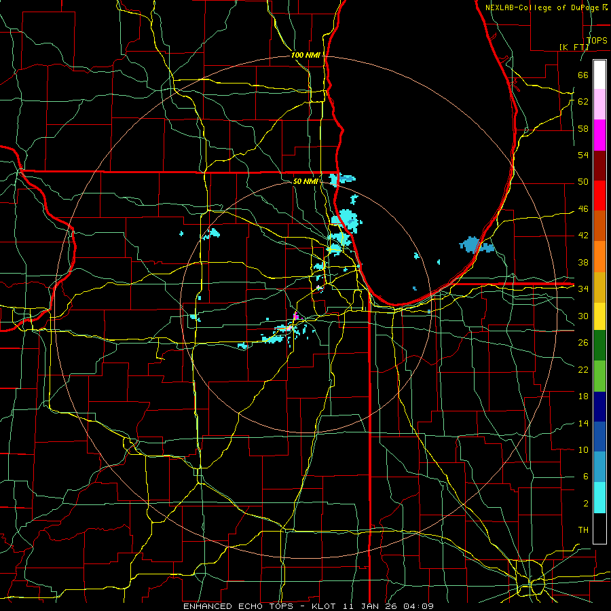Pick the bright red legend swatch
The width and height of the screenshot is (611, 611).
[x=599, y=196]
